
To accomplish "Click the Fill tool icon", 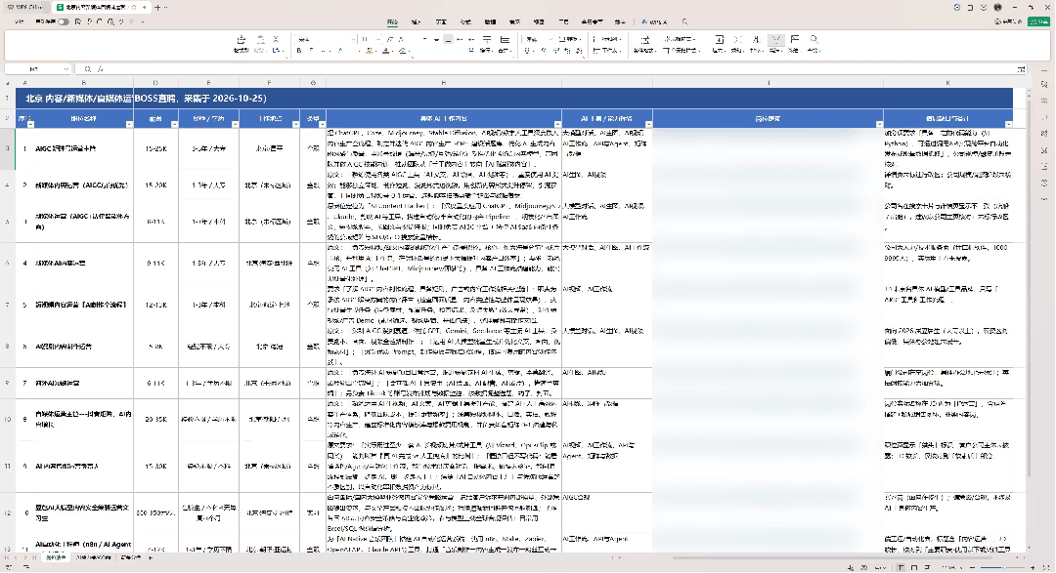I will [720, 40].
